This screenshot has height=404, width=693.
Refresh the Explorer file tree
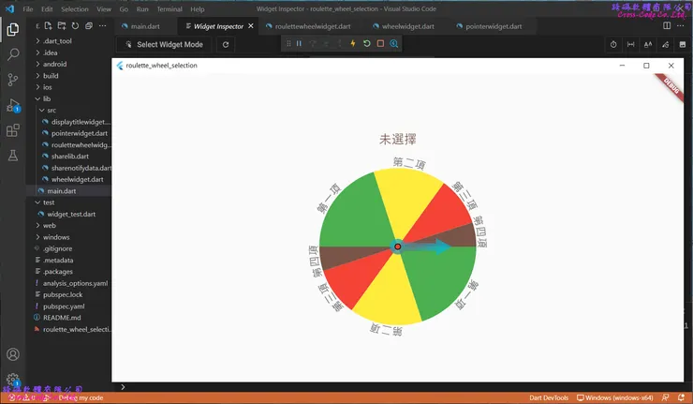pos(75,26)
